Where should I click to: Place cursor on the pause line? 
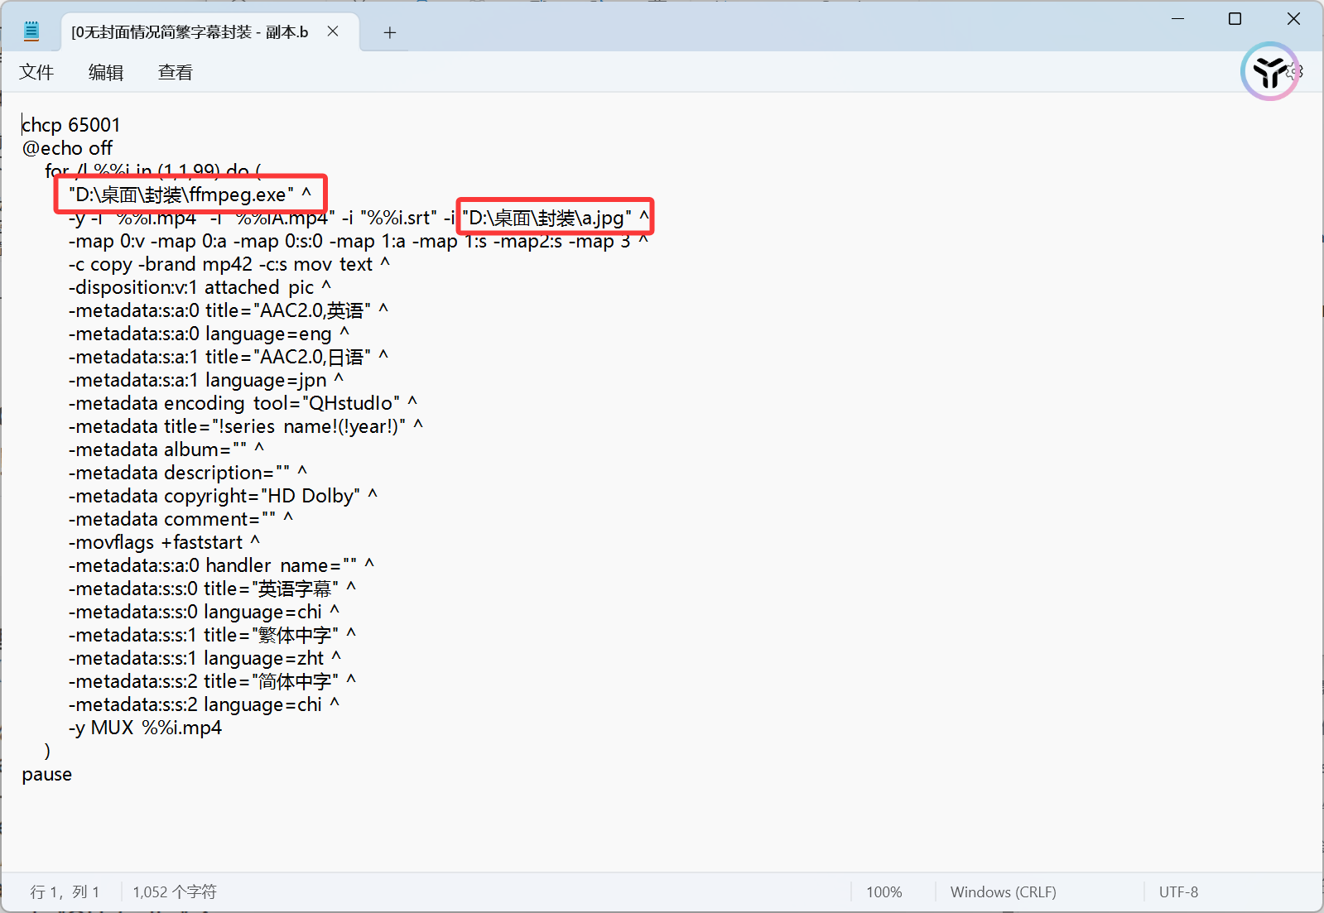pyautogui.click(x=47, y=775)
